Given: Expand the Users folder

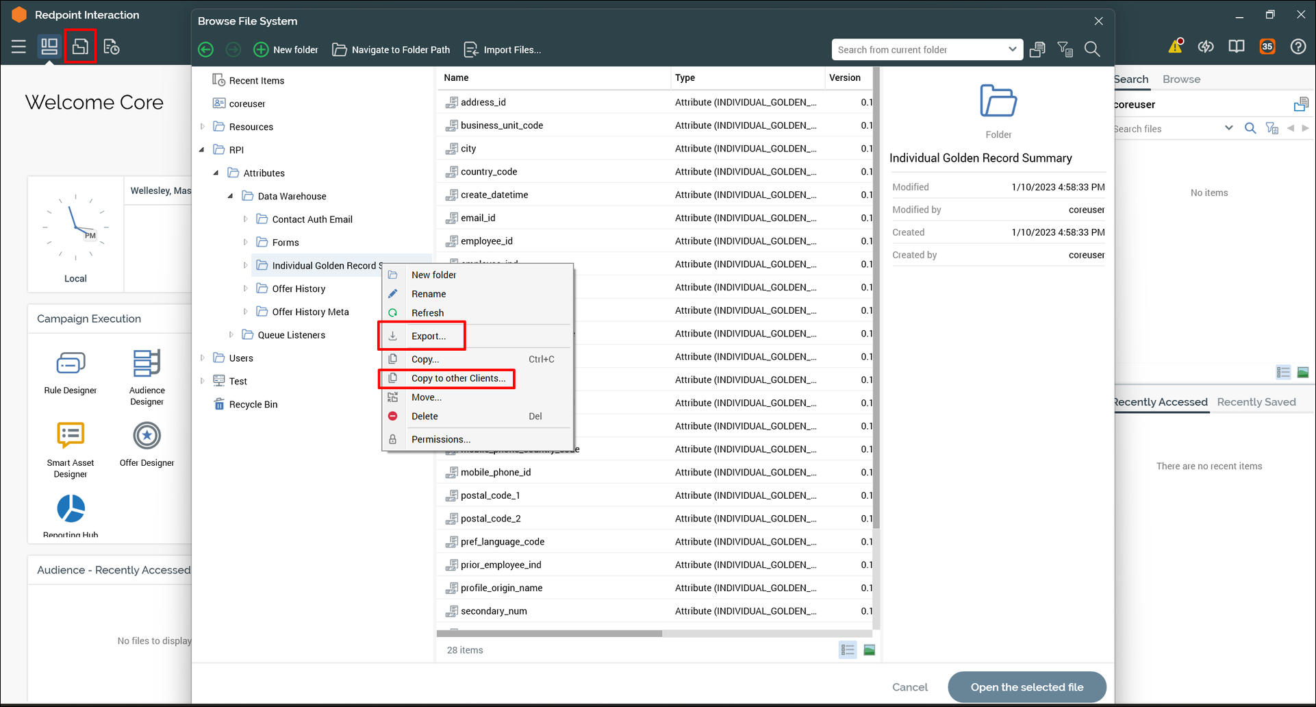Looking at the screenshot, I should tap(203, 358).
